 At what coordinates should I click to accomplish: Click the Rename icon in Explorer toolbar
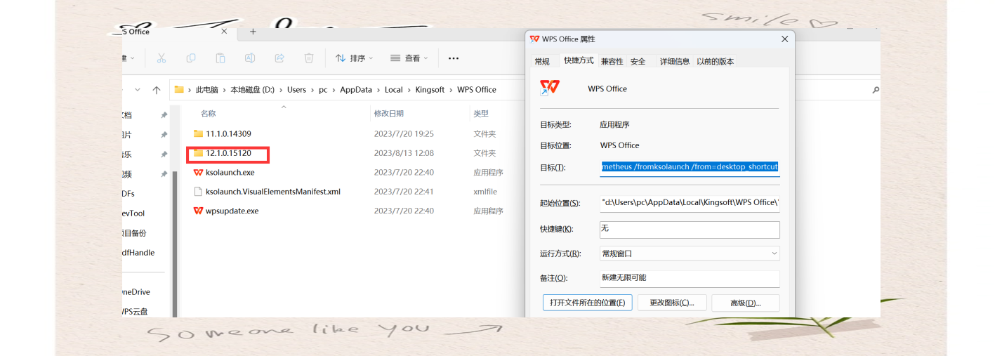coord(250,58)
